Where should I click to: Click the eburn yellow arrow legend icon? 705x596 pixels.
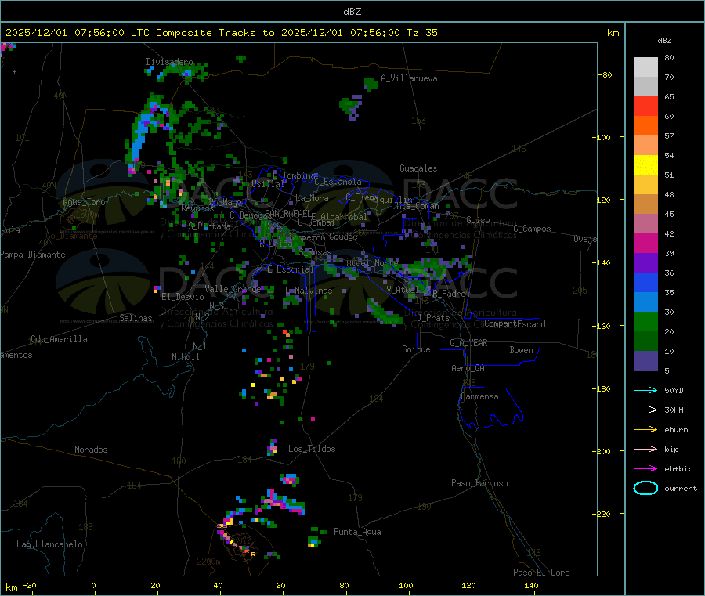click(x=645, y=430)
